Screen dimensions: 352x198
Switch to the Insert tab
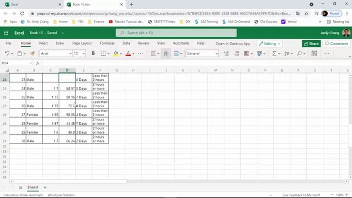click(43, 43)
